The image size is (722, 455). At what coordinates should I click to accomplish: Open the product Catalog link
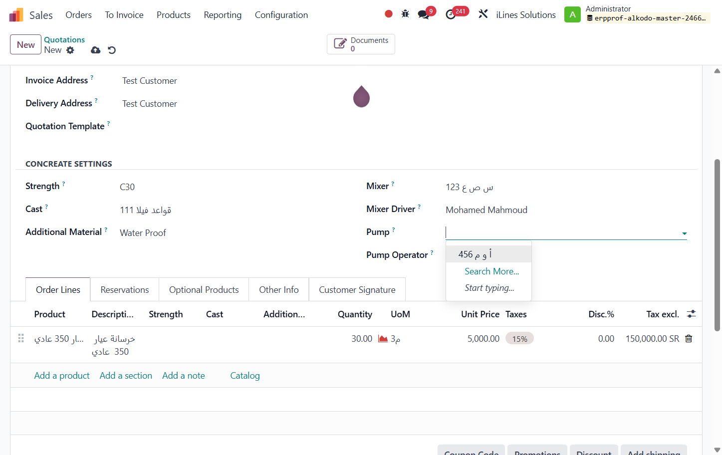click(245, 376)
